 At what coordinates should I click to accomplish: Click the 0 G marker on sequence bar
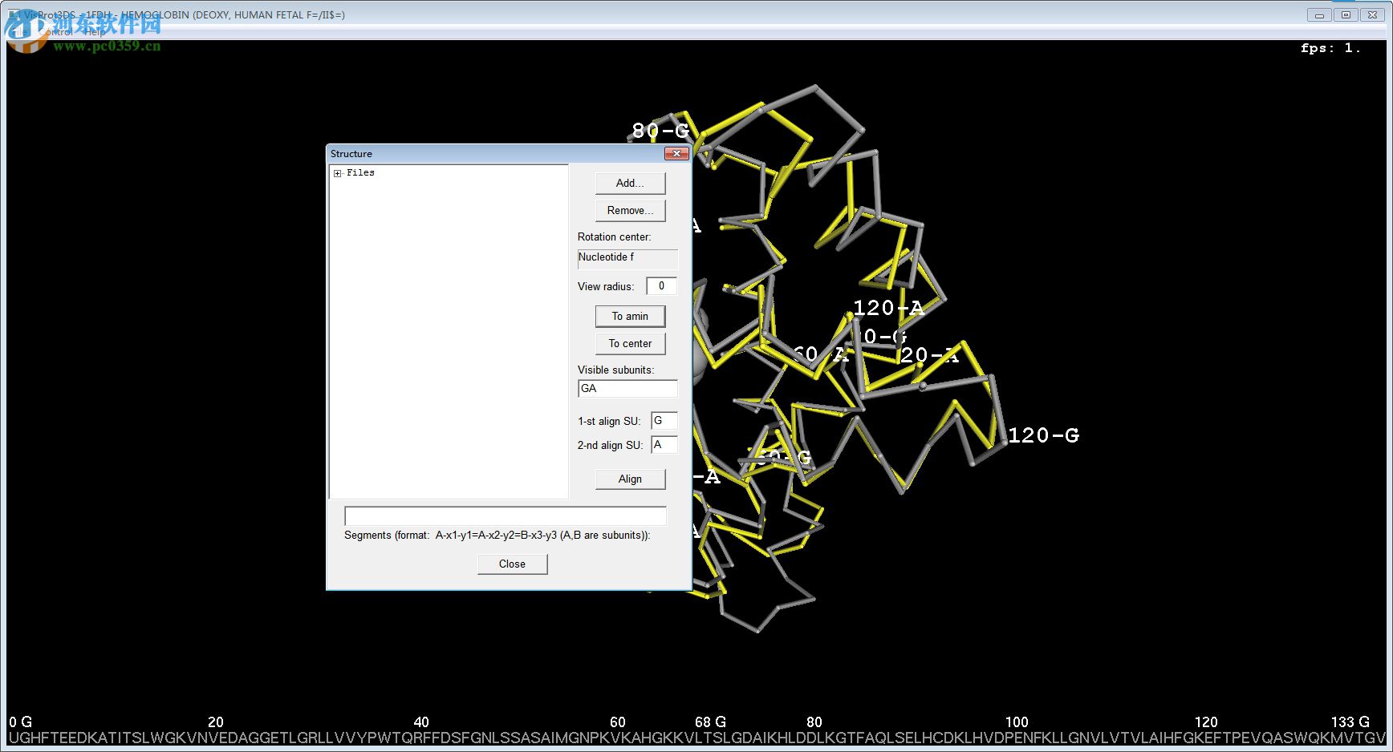pos(21,722)
